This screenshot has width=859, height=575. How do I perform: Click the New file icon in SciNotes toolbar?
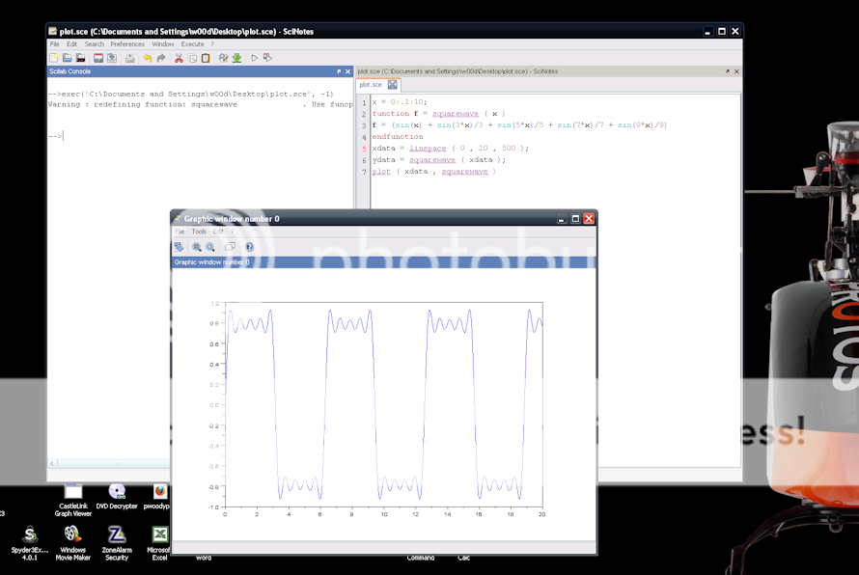(x=54, y=58)
